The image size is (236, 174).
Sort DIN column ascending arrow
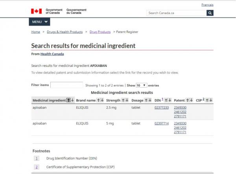166,100
